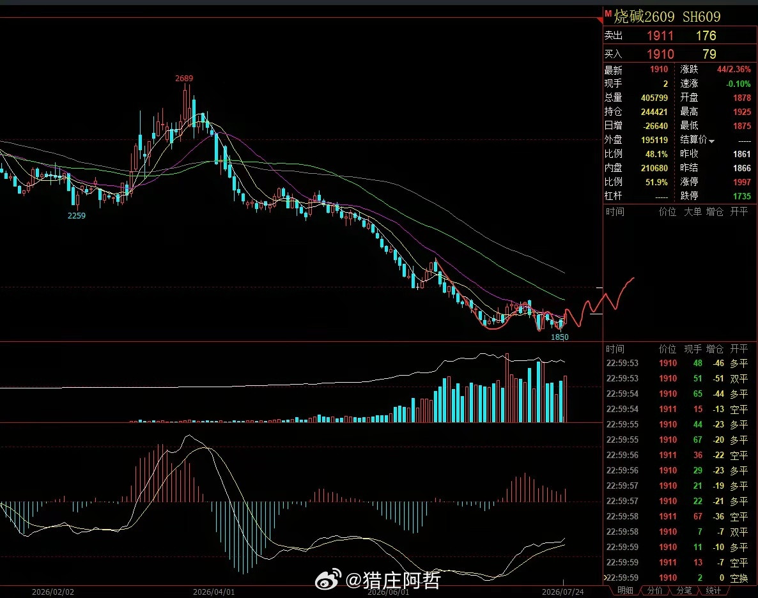This screenshot has height=598, width=758.
Task: Select the 昨收 value 1861
Action: coord(742,154)
